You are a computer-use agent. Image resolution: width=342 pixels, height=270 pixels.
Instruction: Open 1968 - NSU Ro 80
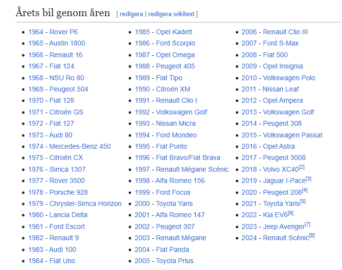[56, 78]
